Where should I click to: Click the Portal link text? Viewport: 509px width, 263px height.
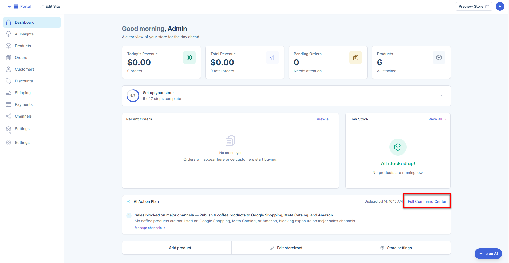(25, 6)
